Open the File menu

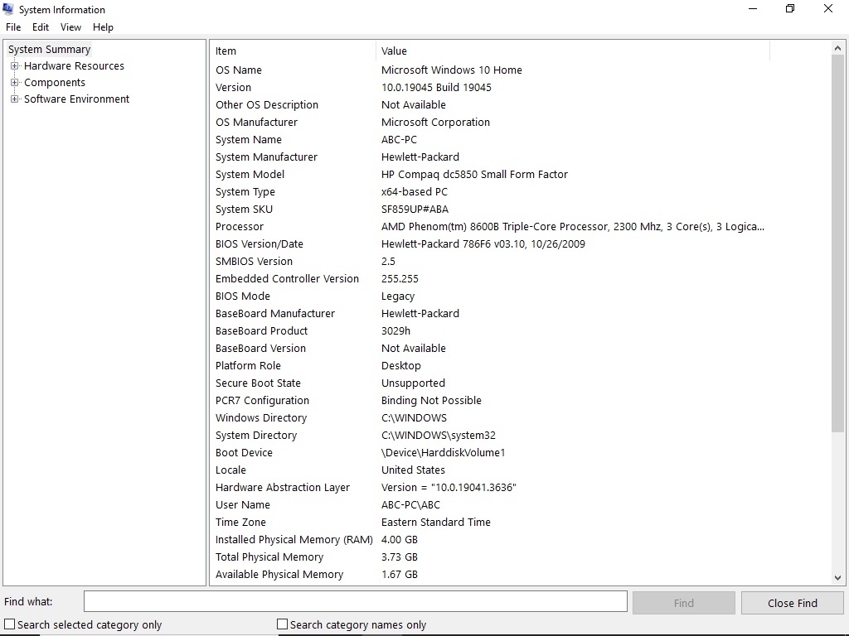12,26
